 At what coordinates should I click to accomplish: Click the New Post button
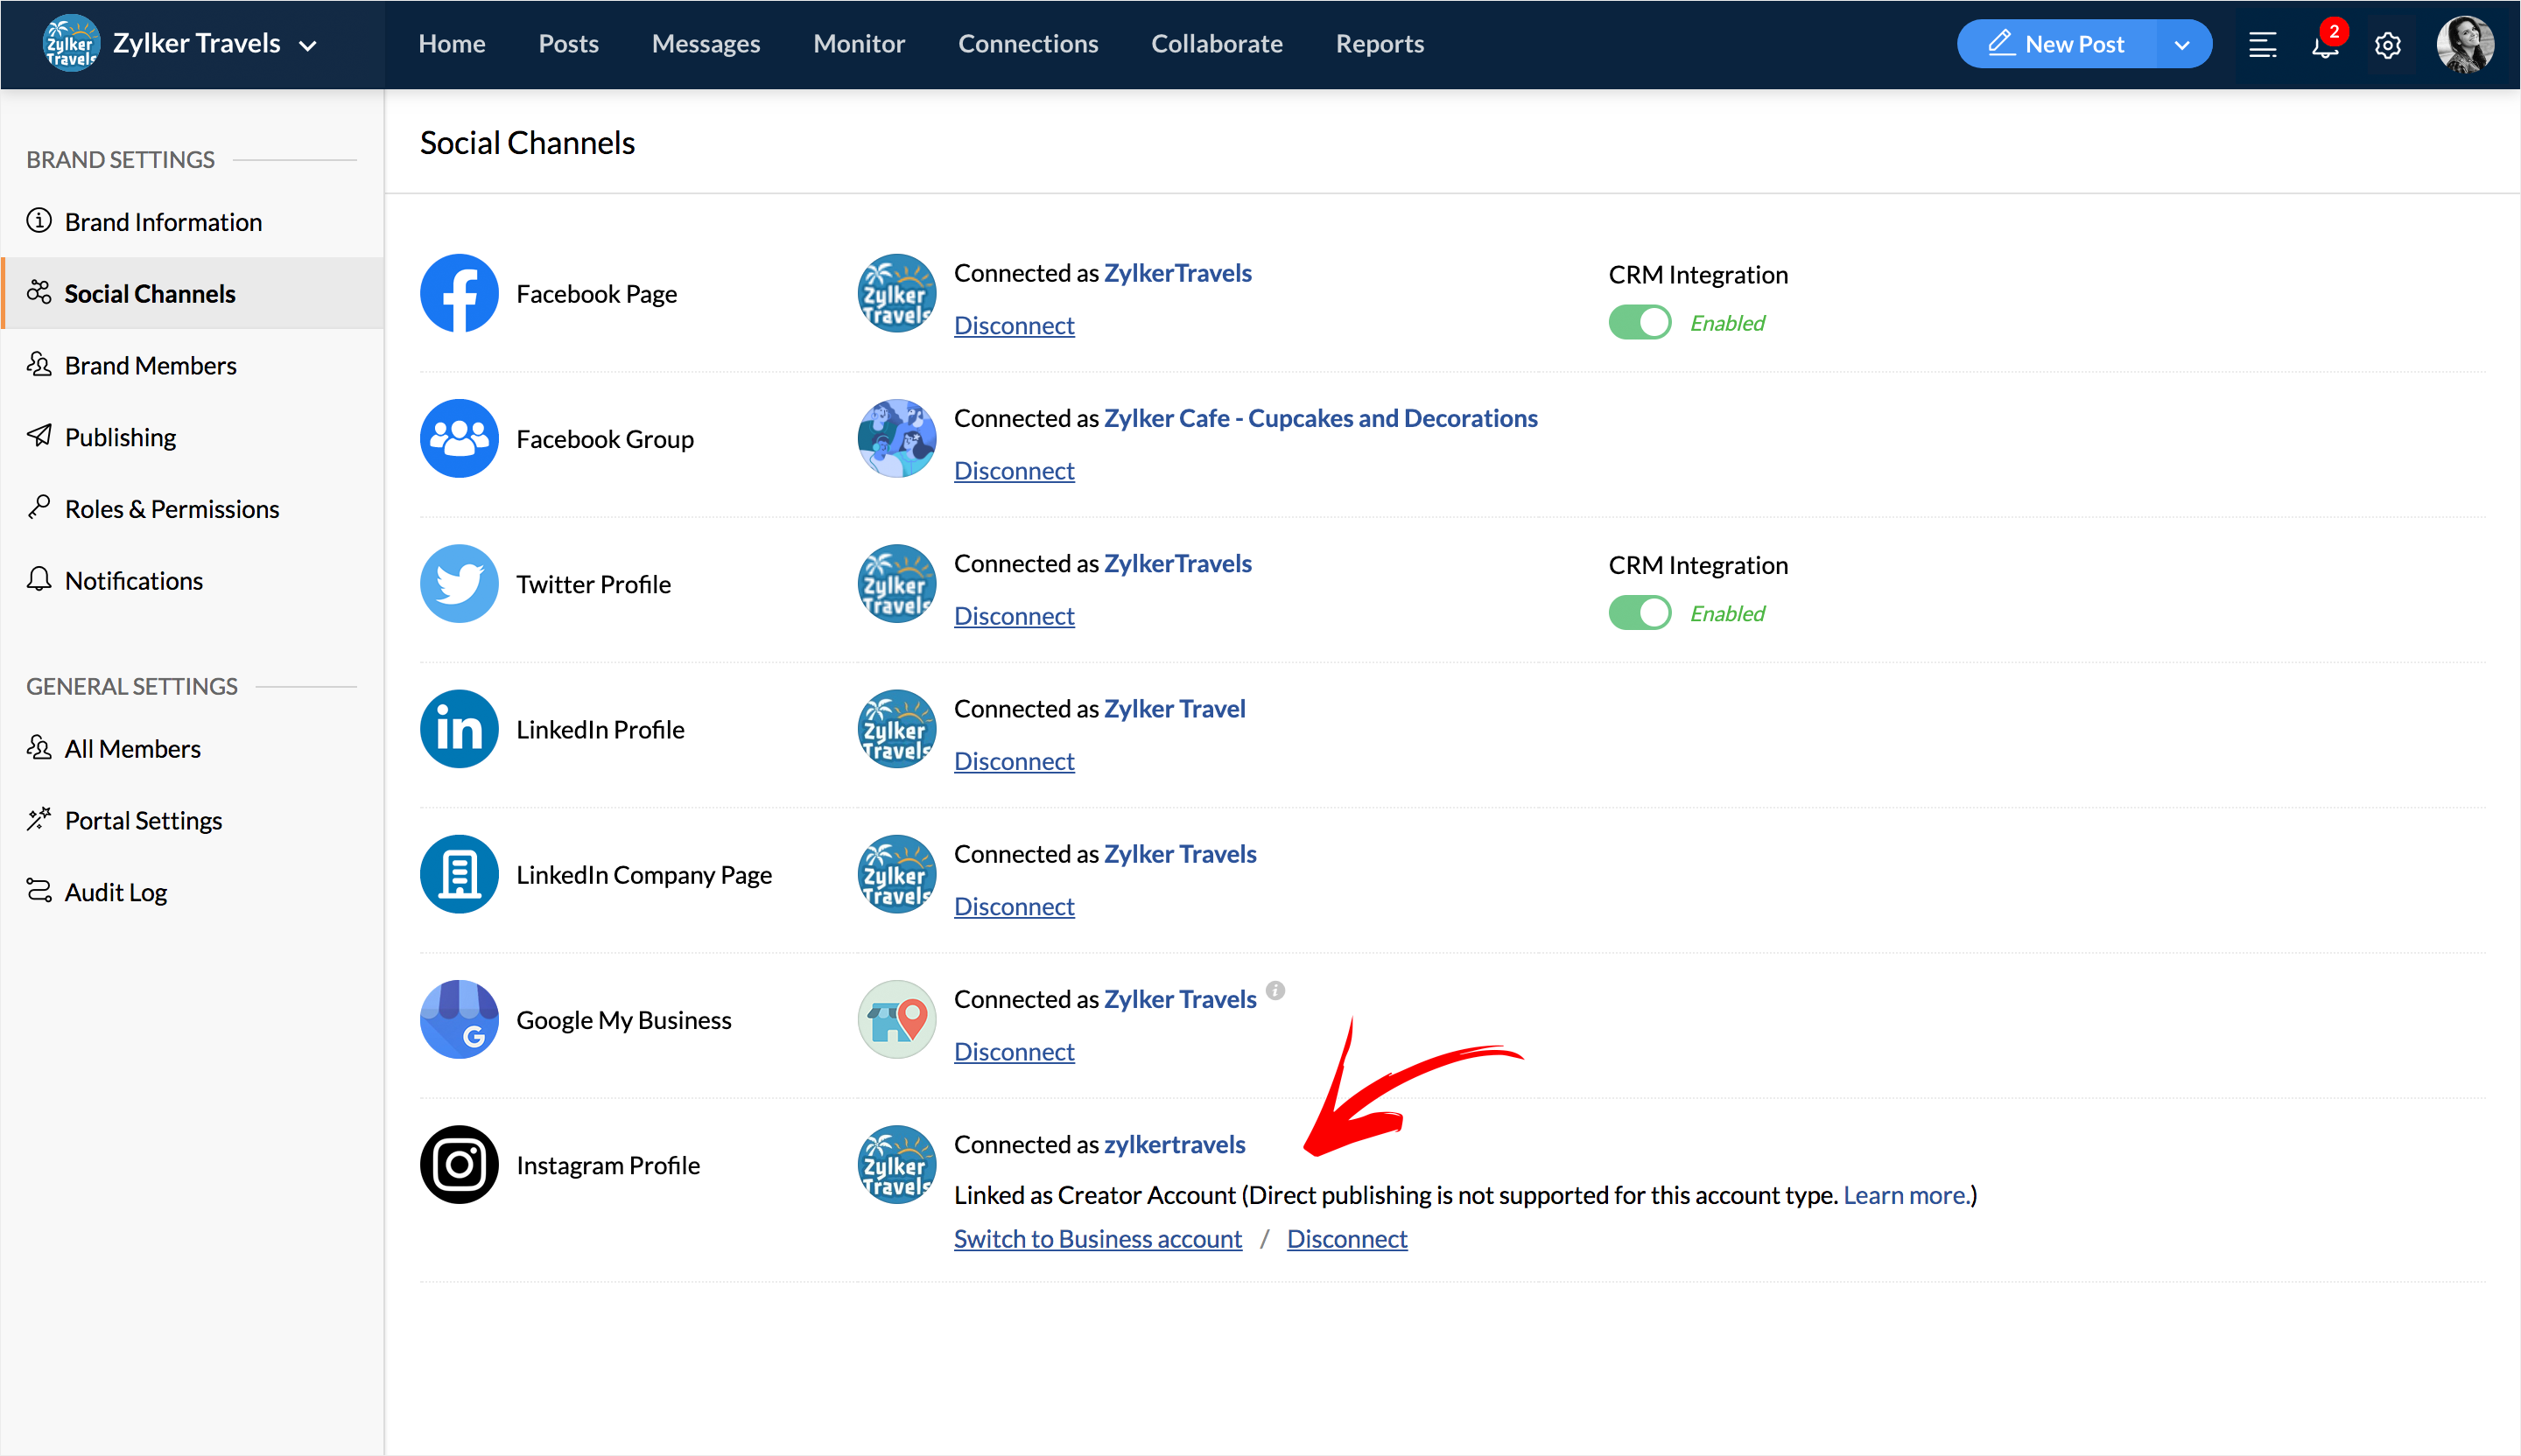click(x=2057, y=44)
